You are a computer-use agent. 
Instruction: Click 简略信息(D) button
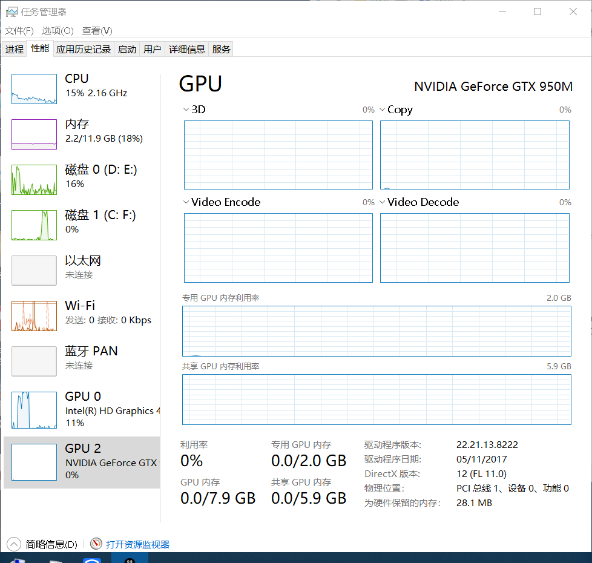coord(51,544)
